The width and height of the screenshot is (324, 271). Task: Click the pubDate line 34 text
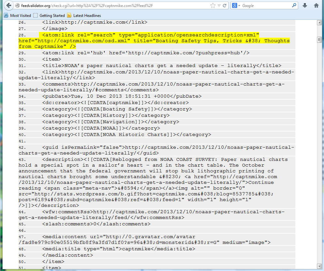point(122,96)
